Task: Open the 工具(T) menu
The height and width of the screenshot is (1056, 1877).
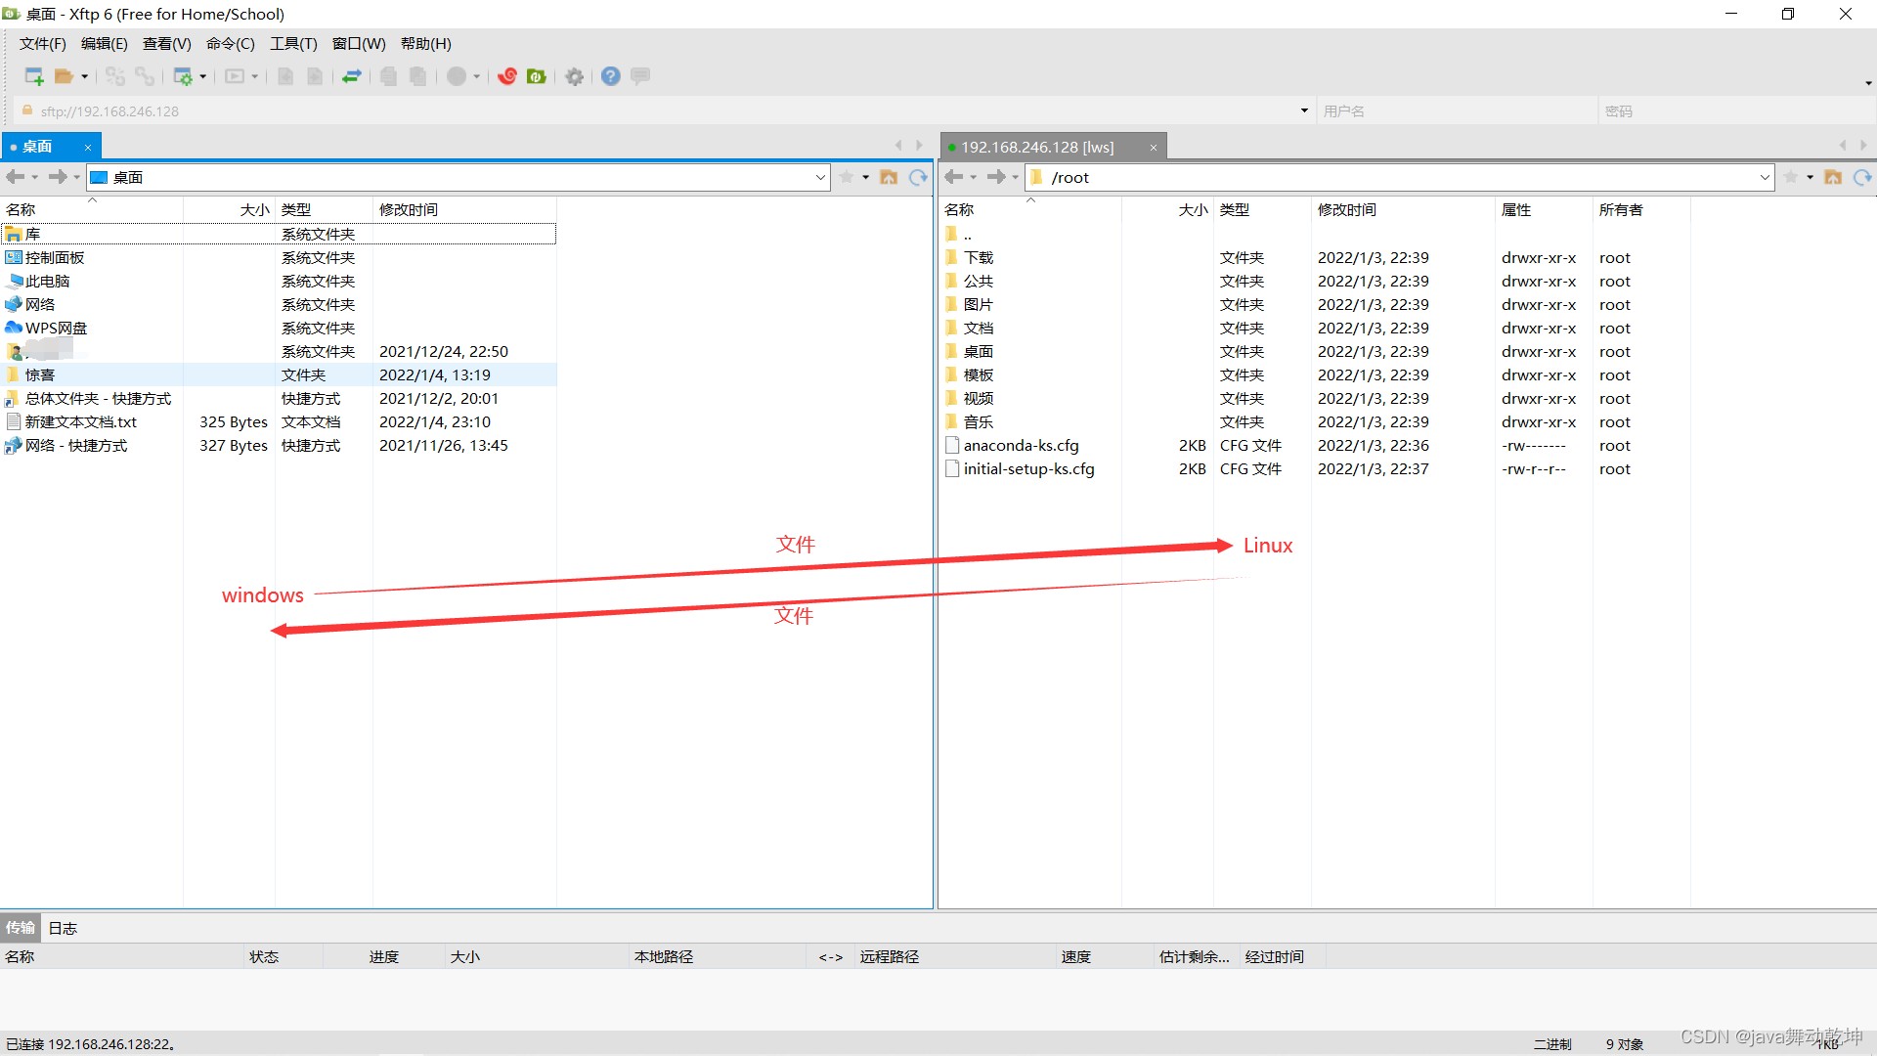Action: pyautogui.click(x=293, y=44)
